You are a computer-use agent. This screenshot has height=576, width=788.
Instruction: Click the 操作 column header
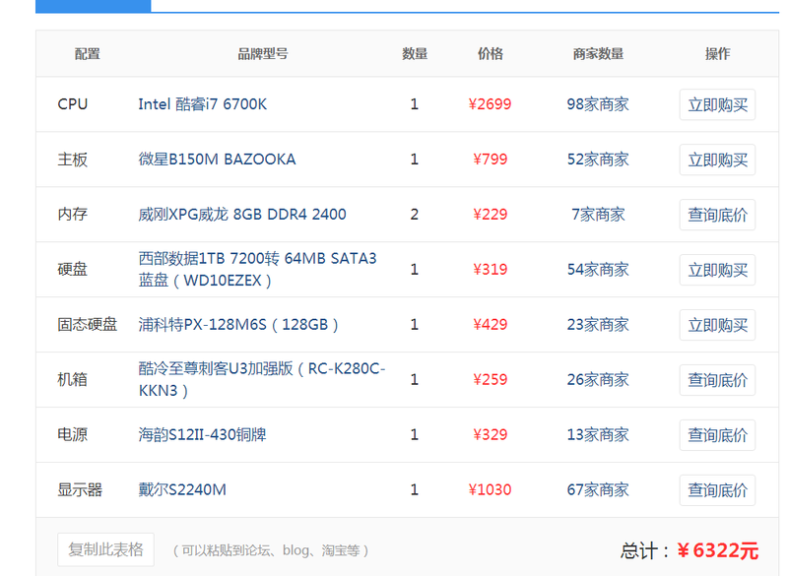pos(717,54)
